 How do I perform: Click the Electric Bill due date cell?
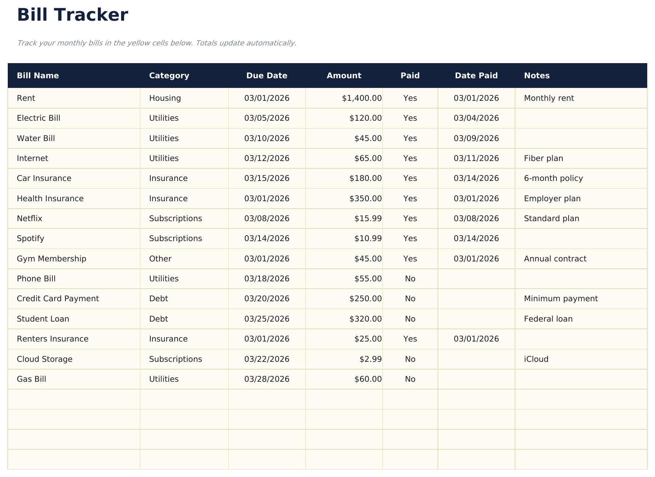[267, 118]
